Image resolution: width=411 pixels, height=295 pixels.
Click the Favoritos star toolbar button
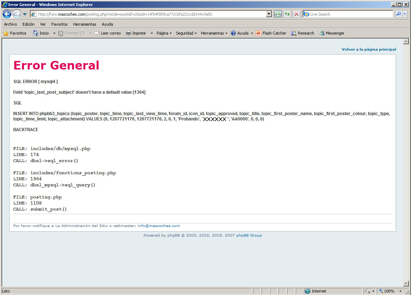15,33
